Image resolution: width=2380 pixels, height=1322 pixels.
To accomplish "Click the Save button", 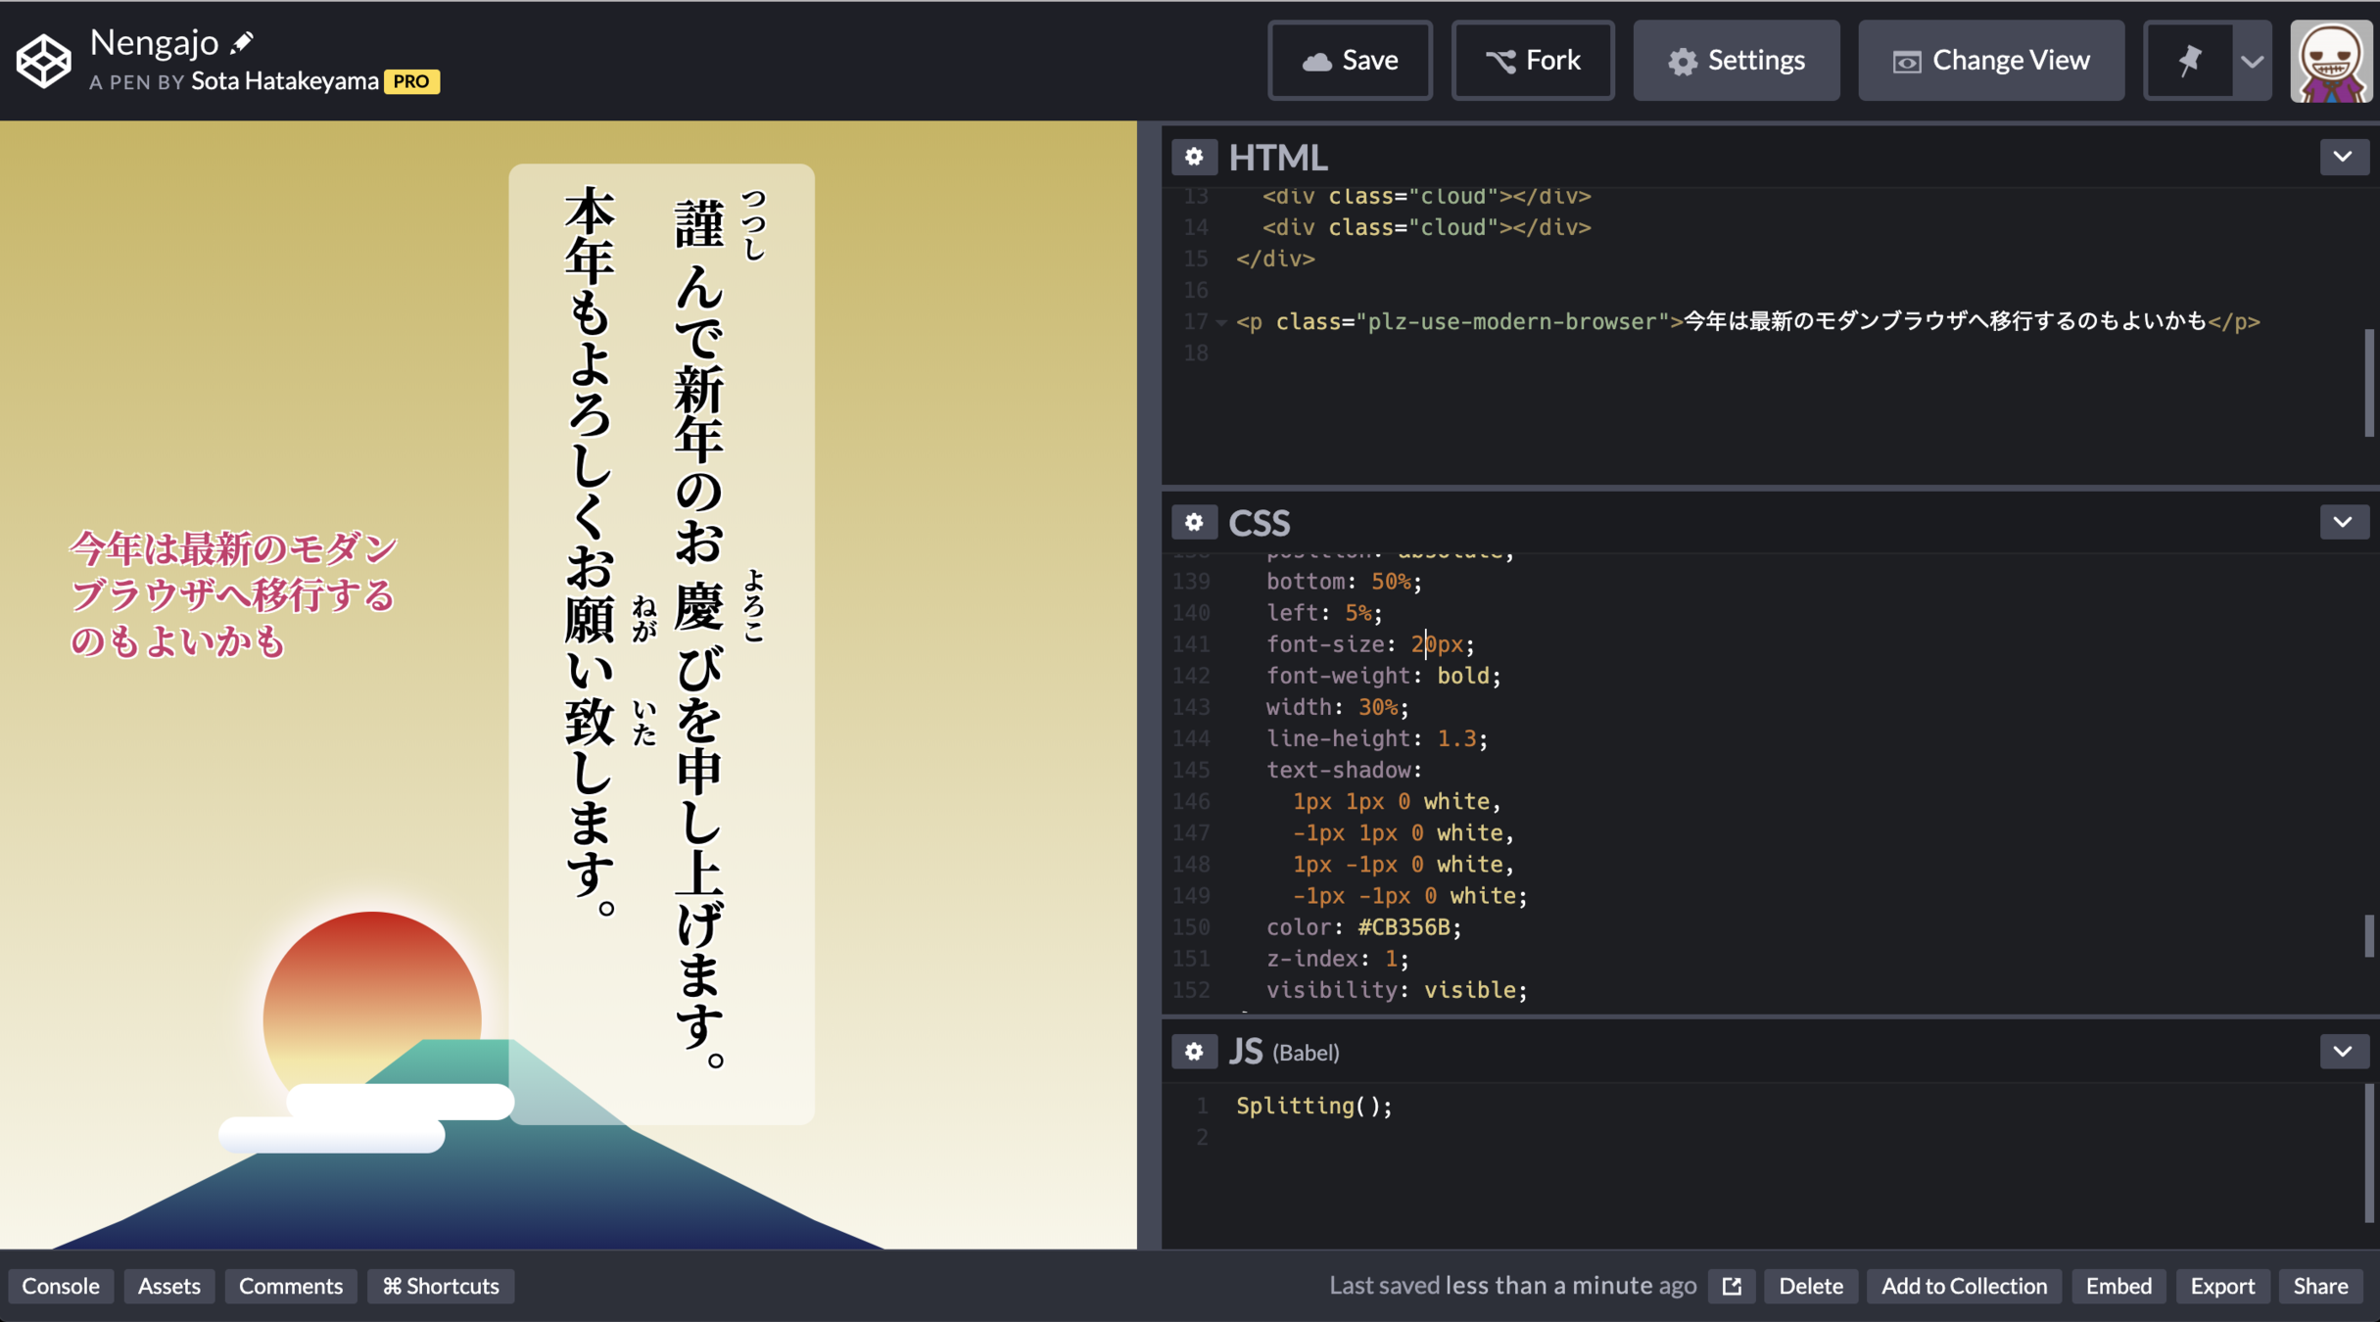I will tap(1350, 61).
